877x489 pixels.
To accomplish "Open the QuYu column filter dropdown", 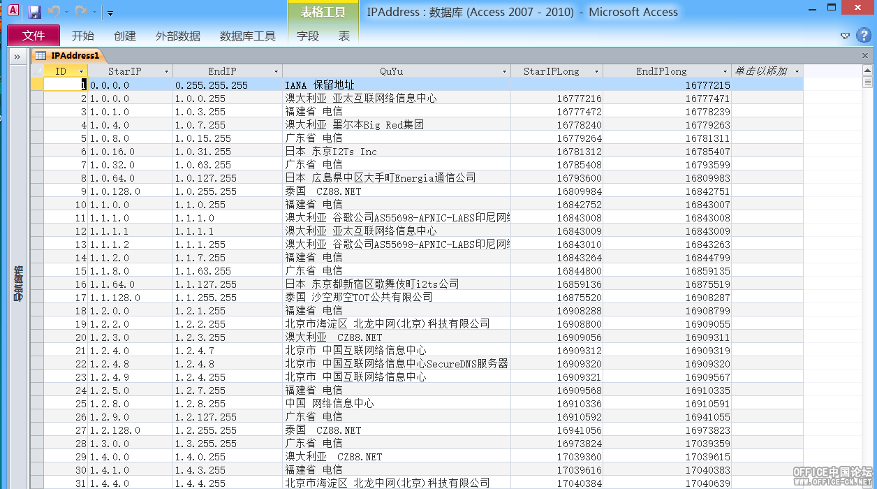I will 504,71.
